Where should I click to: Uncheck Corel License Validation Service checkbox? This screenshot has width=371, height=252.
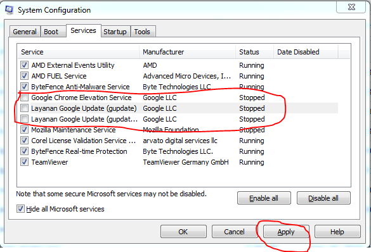(24, 141)
